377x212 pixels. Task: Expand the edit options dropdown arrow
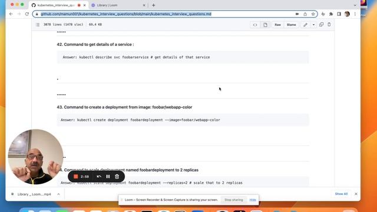[313, 25]
